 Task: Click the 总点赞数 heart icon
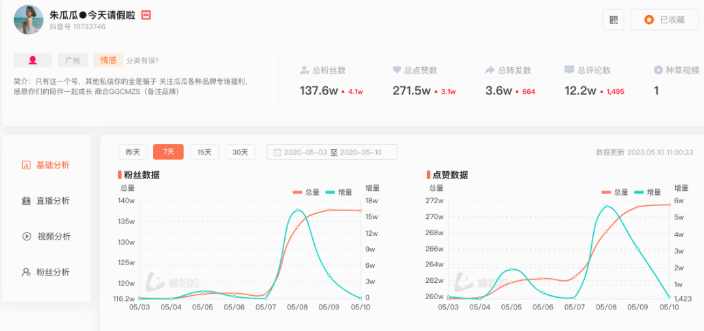(397, 70)
